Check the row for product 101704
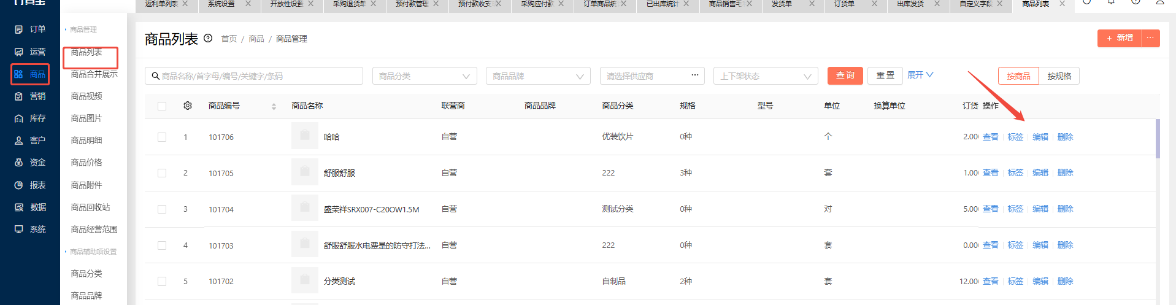The width and height of the screenshot is (1176, 305). (162, 209)
